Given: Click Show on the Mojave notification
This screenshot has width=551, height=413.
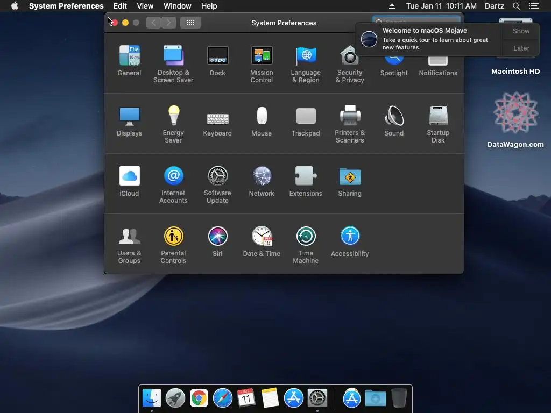Looking at the screenshot, I should (x=521, y=31).
